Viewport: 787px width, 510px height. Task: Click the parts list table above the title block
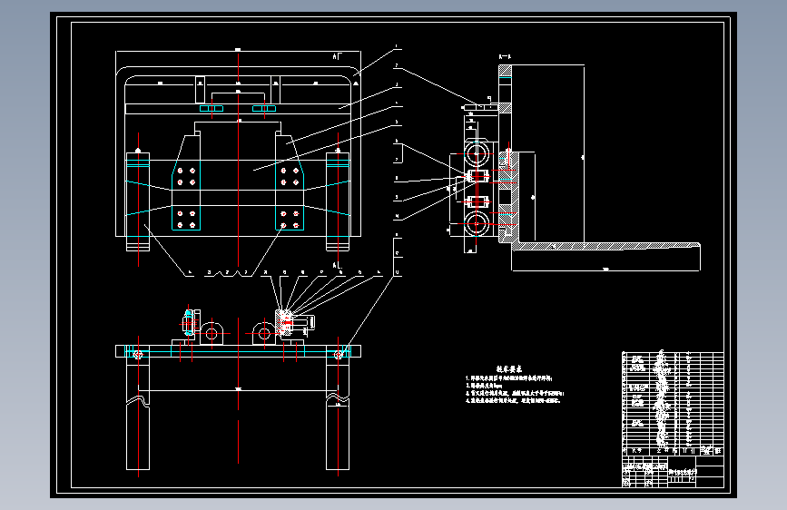(673, 404)
